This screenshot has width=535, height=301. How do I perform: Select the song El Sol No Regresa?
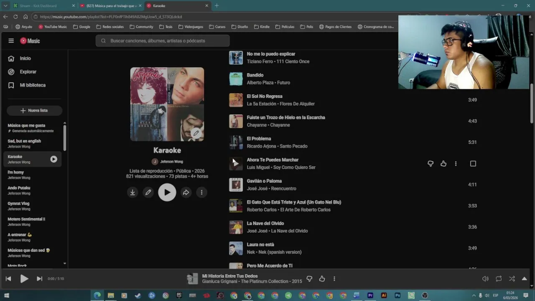[x=265, y=96]
